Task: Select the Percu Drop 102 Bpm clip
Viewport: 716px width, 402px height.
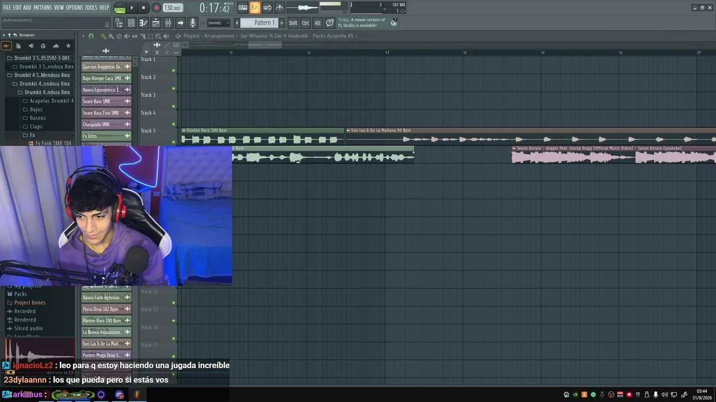Action: pos(106,309)
